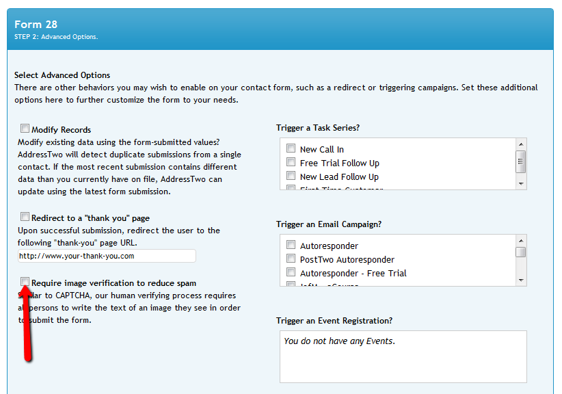Select New Call In task series
Image resolution: width=562 pixels, height=394 pixels.
(291, 148)
